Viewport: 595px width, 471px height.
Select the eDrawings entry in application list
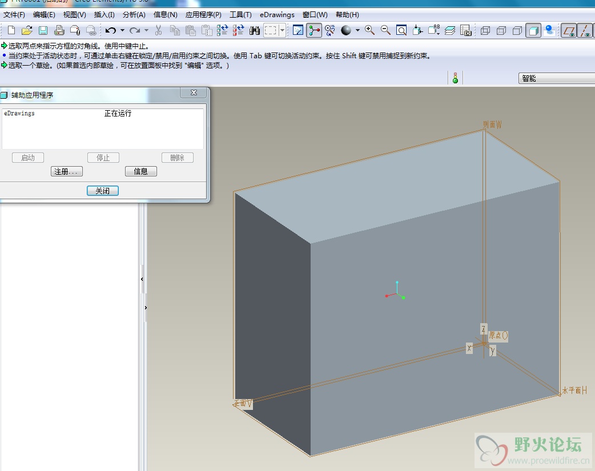[x=19, y=114]
